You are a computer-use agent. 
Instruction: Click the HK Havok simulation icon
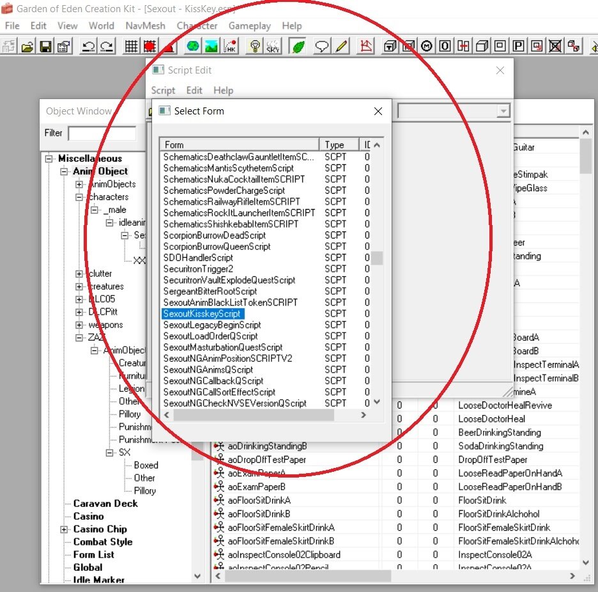pyautogui.click(x=229, y=47)
